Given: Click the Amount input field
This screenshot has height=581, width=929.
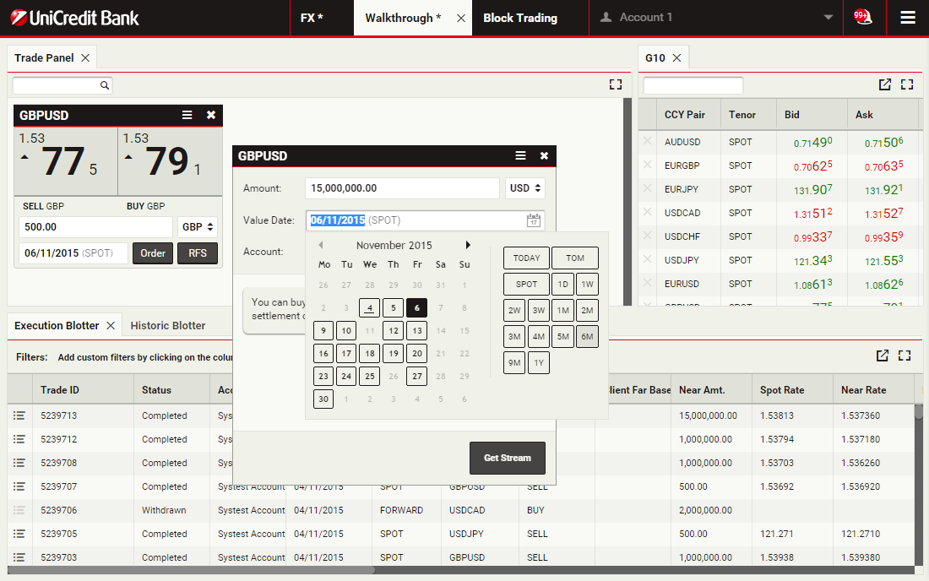Looking at the screenshot, I should pyautogui.click(x=402, y=188).
